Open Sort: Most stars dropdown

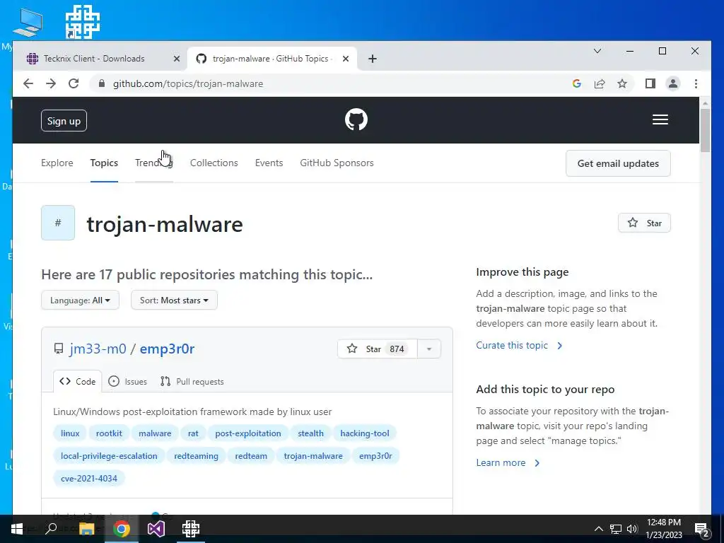click(x=174, y=300)
